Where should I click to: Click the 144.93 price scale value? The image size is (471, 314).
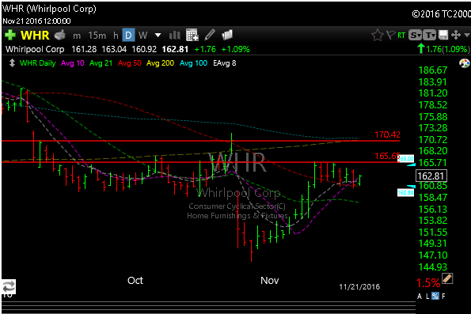tap(432, 267)
